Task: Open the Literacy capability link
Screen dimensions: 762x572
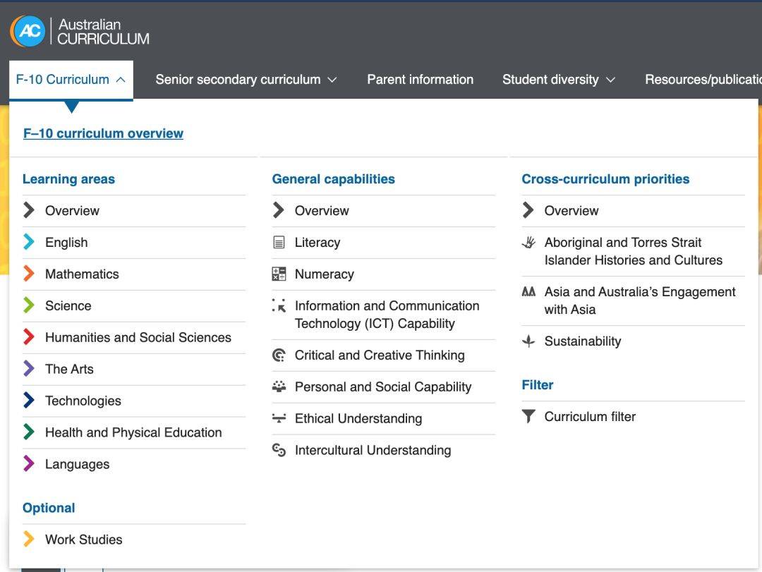Action: [x=317, y=242]
